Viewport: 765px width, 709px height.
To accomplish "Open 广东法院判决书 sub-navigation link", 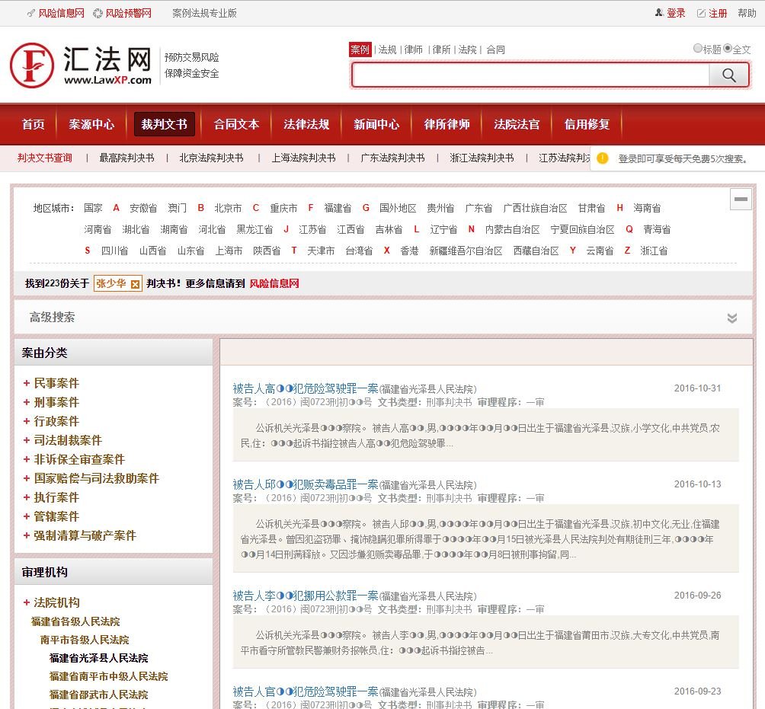I will [x=392, y=158].
